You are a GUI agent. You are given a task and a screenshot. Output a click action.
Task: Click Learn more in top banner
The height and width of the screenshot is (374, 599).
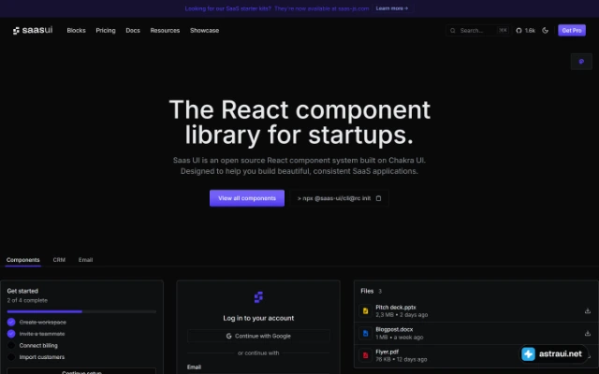tap(392, 8)
